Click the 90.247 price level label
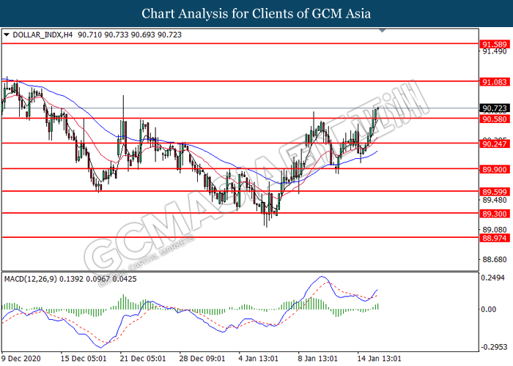The image size is (513, 366). (493, 143)
